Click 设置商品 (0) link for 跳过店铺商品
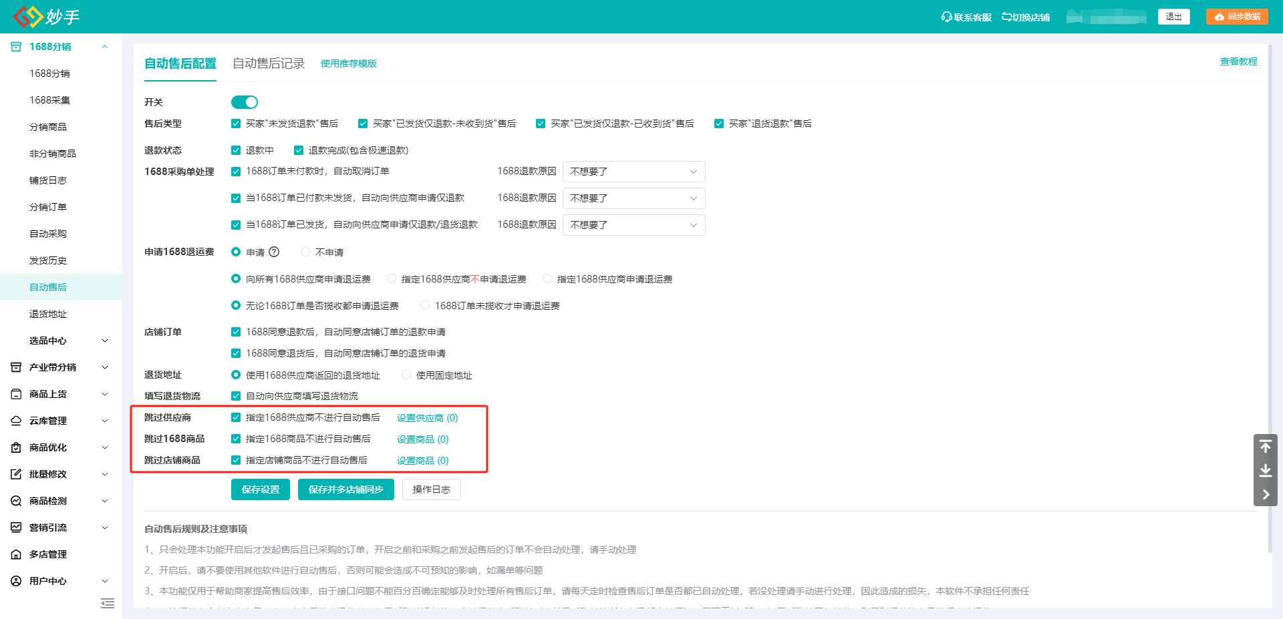This screenshot has height=619, width=1283. (x=423, y=461)
